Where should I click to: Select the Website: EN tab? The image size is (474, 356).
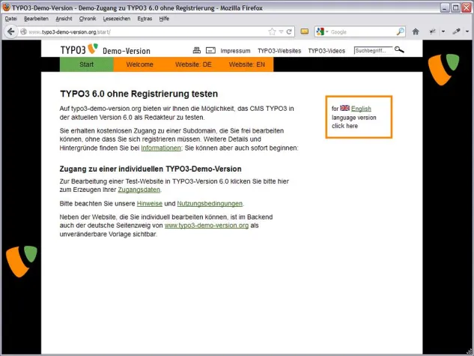tap(246, 64)
